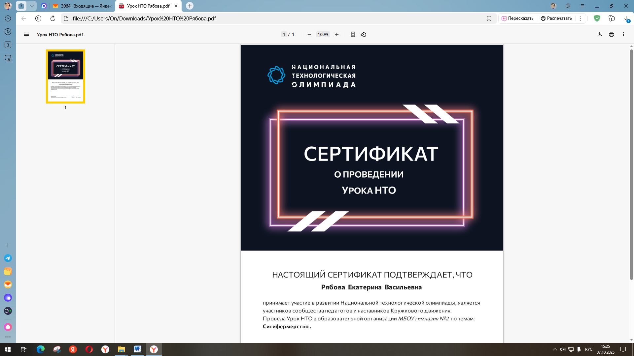Screen dimensions: 634x356
Task: Switch to the Яндекс mail Входящие tab
Action: (x=83, y=6)
